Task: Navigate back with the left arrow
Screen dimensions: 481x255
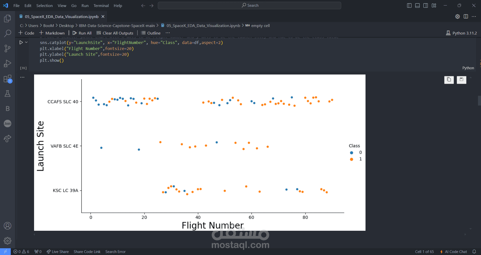Action: pos(143,5)
